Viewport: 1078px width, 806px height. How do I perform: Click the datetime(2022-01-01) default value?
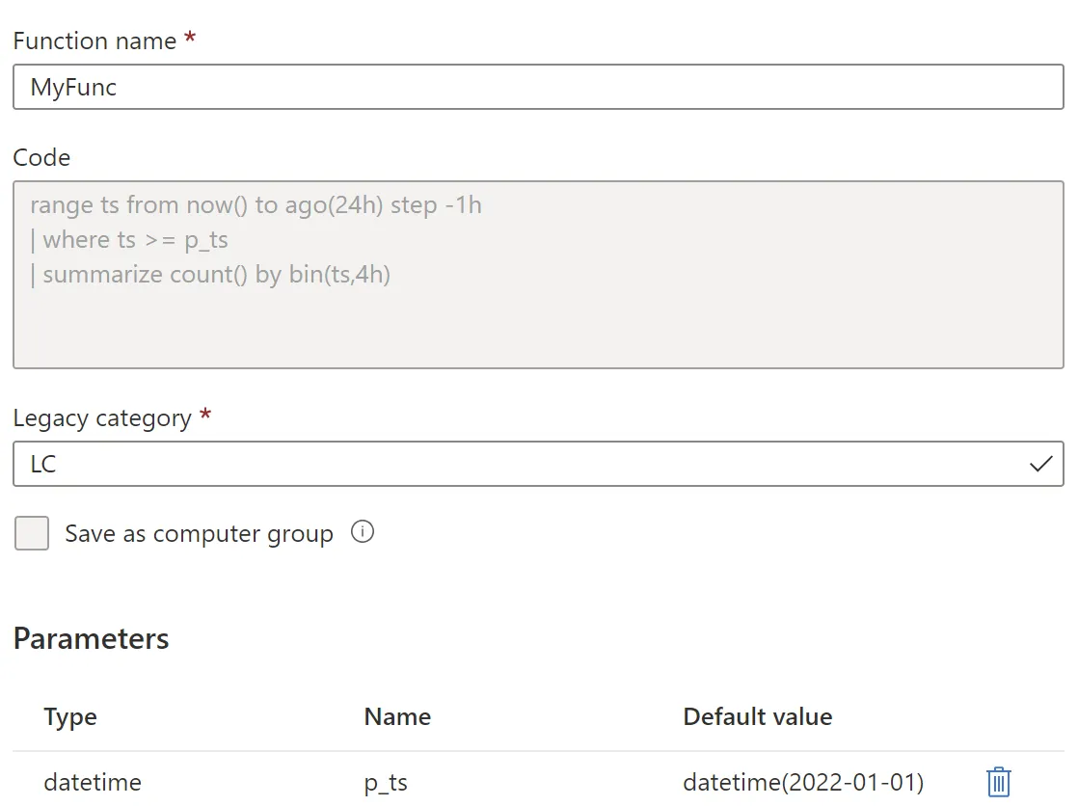[803, 783]
